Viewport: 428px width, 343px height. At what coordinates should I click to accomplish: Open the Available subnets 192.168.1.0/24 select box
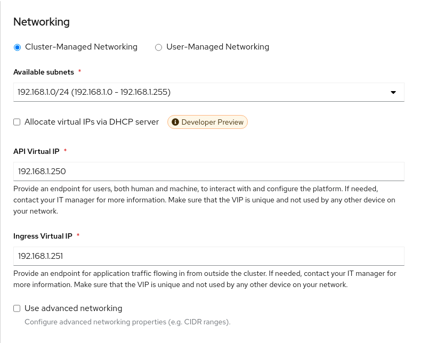(203, 92)
